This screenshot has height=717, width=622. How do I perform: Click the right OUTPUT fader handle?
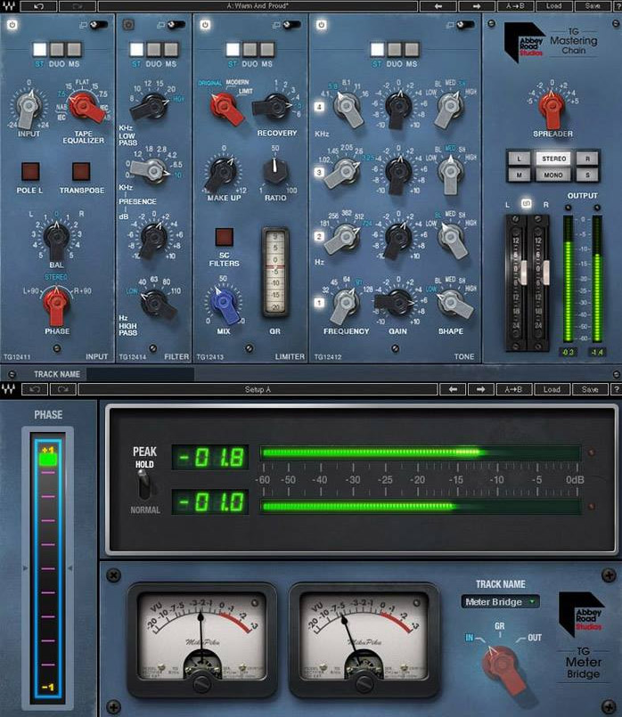tap(545, 273)
